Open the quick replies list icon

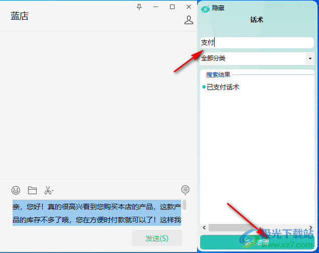[185, 190]
